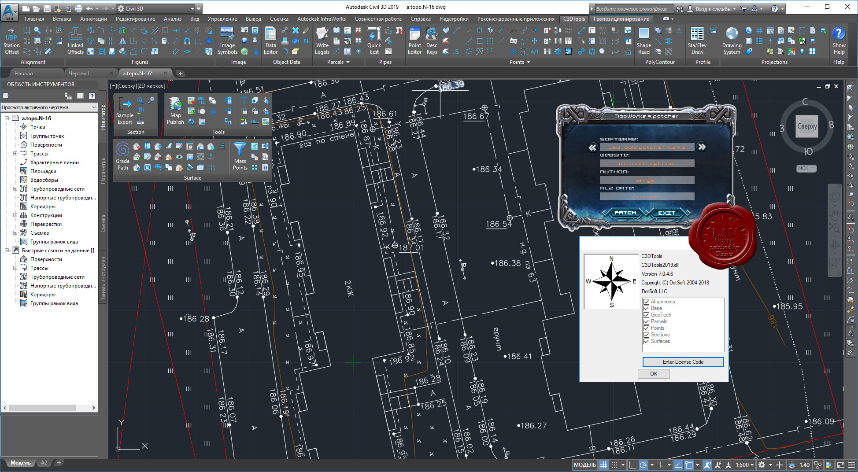Open the Drawing System projections tool
Screen dimensions: 858x472
click(732, 41)
